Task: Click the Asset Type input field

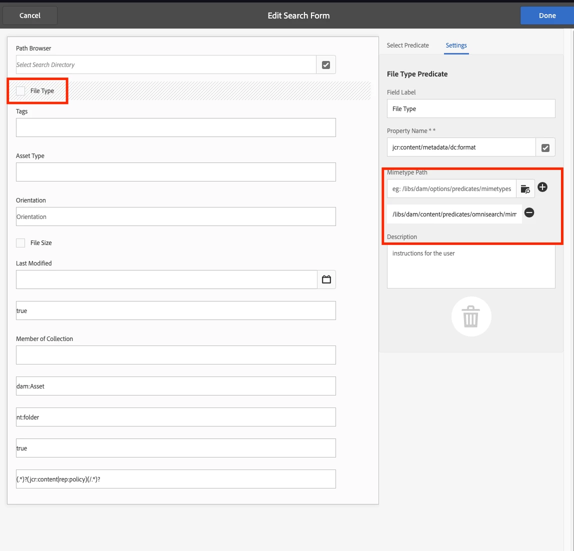Action: pyautogui.click(x=175, y=172)
